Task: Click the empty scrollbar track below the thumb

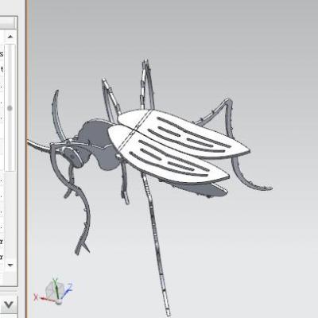Action: click(10, 142)
